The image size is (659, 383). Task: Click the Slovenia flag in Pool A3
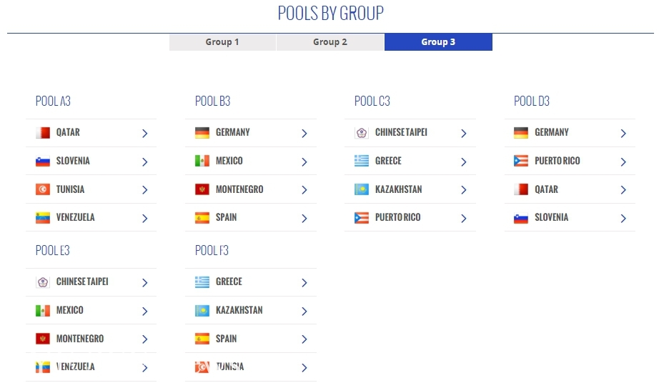coord(43,161)
